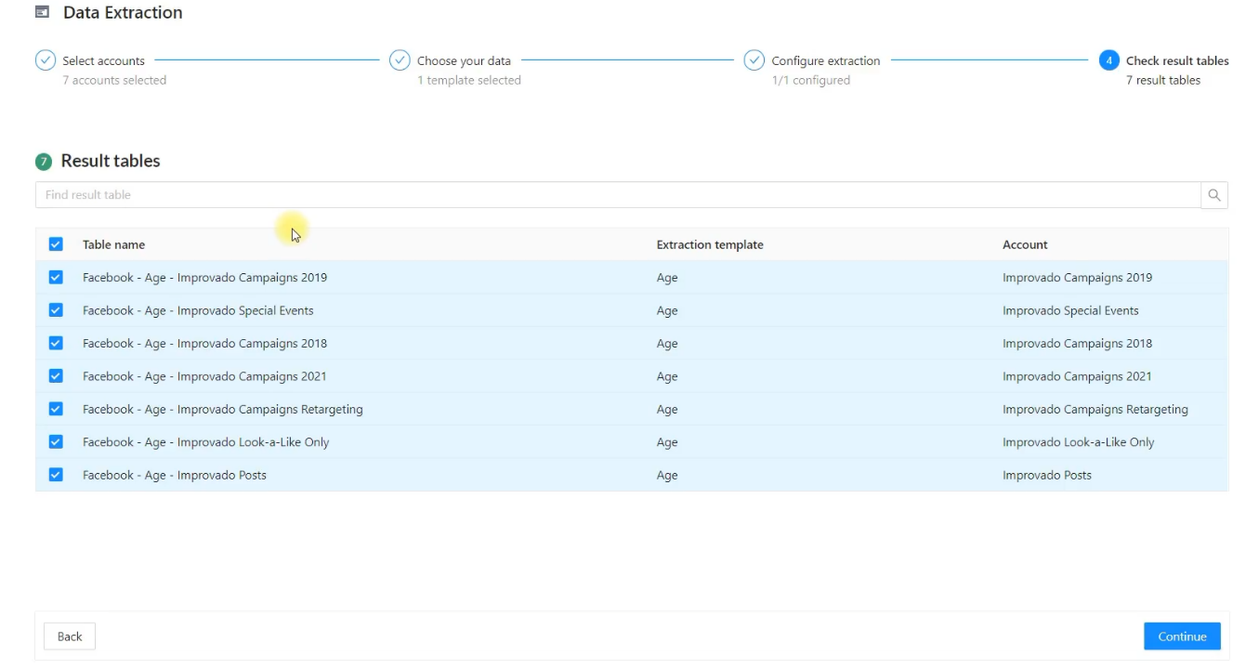Click Age template in Campaigns 2018 row
Image resolution: width=1246 pixels, height=669 pixels.
click(667, 344)
